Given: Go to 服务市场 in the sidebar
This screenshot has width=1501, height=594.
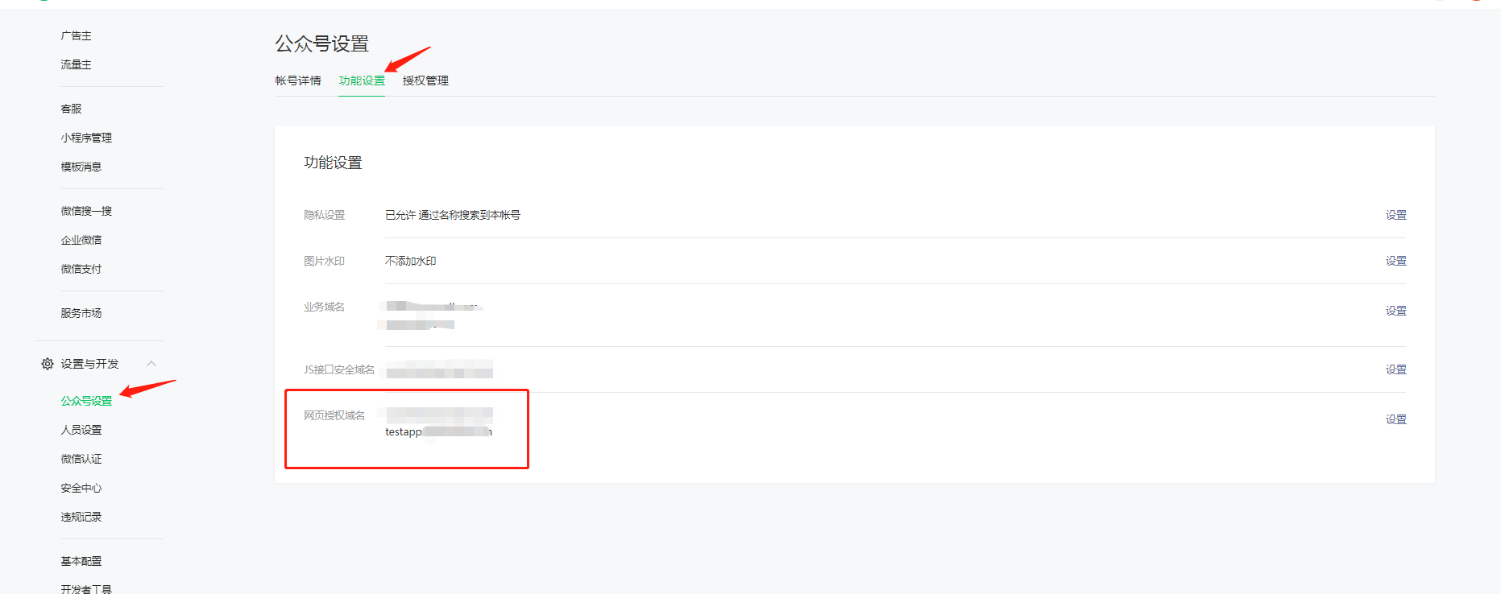Looking at the screenshot, I should [81, 313].
